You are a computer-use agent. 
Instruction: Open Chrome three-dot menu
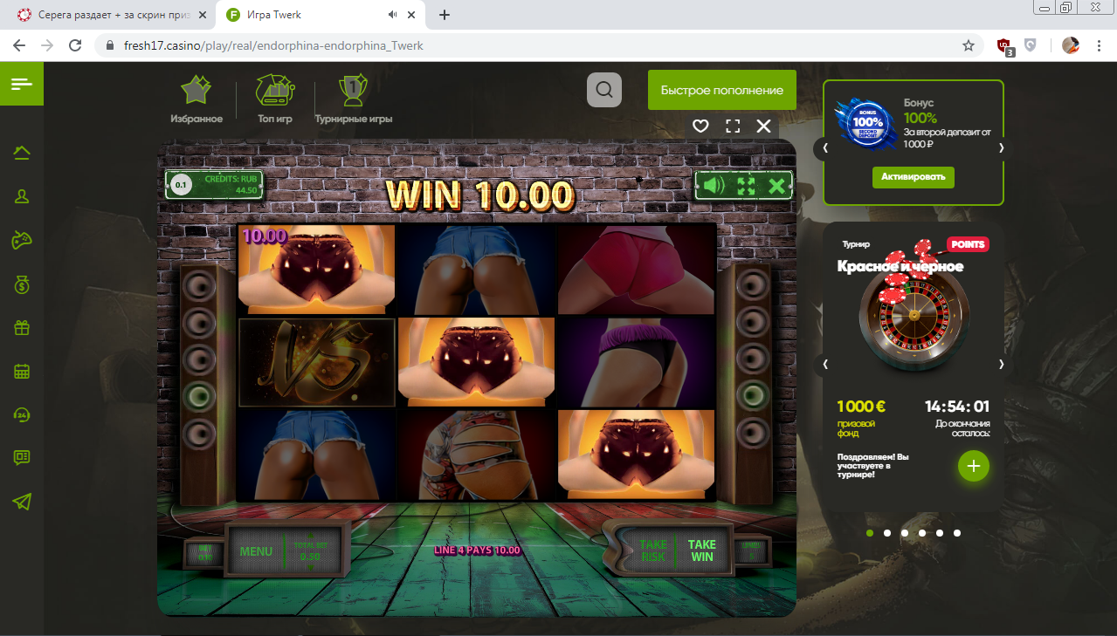click(x=1098, y=45)
